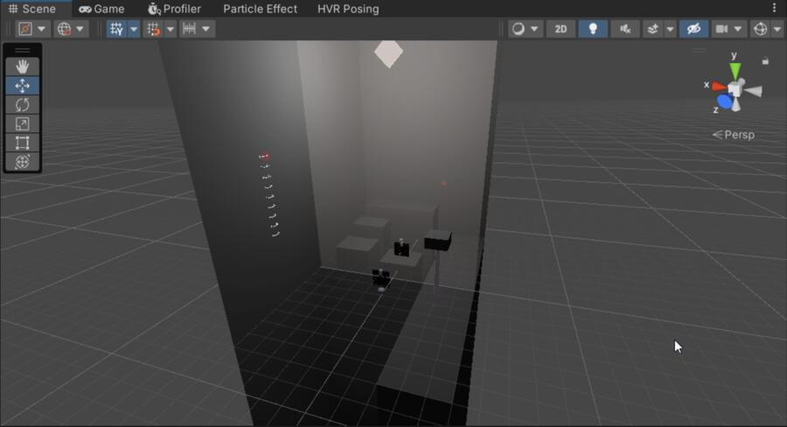The image size is (787, 427).
Task: Click the Persp projection label
Action: (x=734, y=135)
